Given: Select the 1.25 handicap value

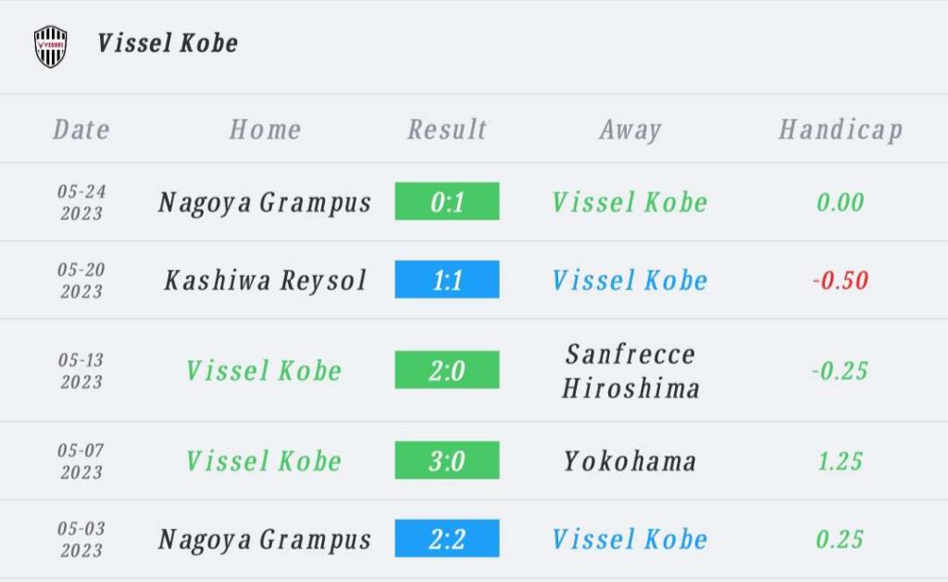Looking at the screenshot, I should (x=841, y=461).
